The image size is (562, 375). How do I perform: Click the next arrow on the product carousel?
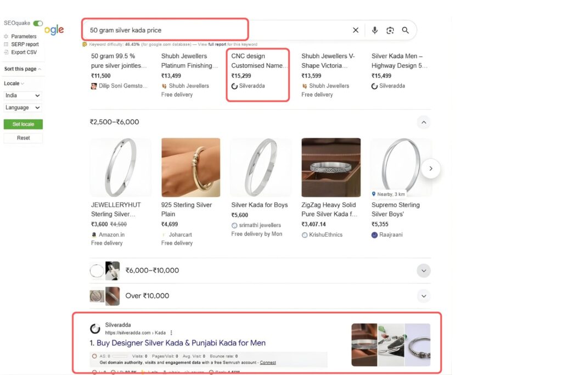click(431, 169)
